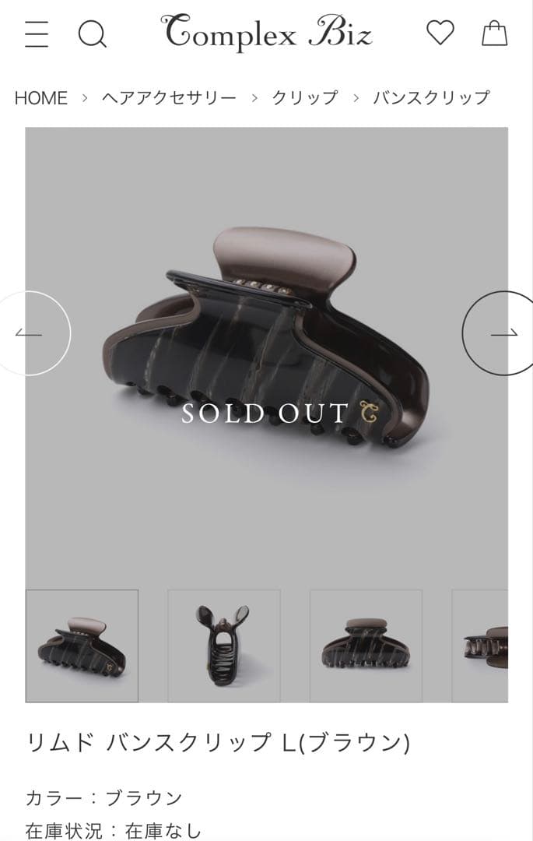Select the open upright clip thumbnail
This screenshot has height=841, width=533.
tap(224, 646)
